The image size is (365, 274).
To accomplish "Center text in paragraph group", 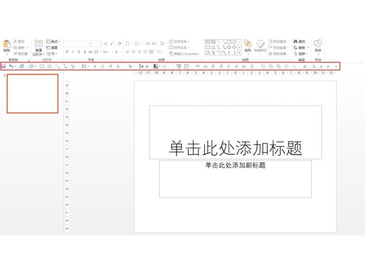I will pos(134,52).
